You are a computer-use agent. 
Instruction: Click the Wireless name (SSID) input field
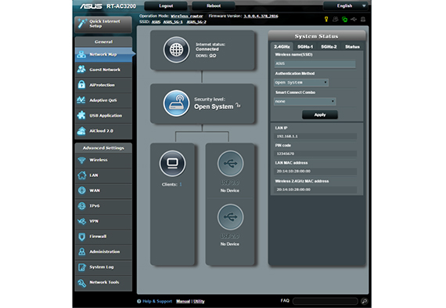[315, 63]
